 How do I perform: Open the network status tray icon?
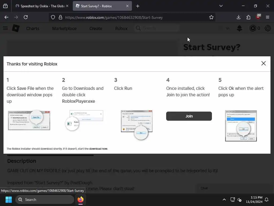pyautogui.click(x=233, y=200)
